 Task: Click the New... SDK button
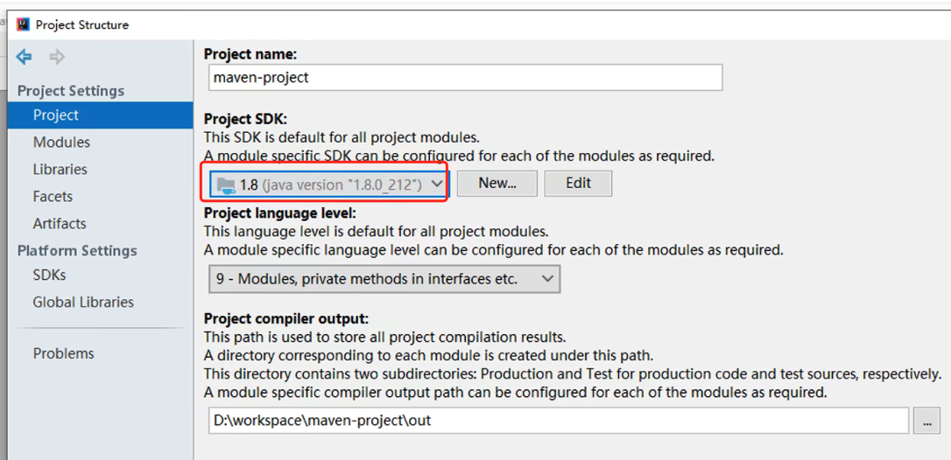(x=497, y=184)
